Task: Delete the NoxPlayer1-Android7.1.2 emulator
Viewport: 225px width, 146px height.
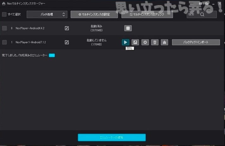Action: coord(155,42)
